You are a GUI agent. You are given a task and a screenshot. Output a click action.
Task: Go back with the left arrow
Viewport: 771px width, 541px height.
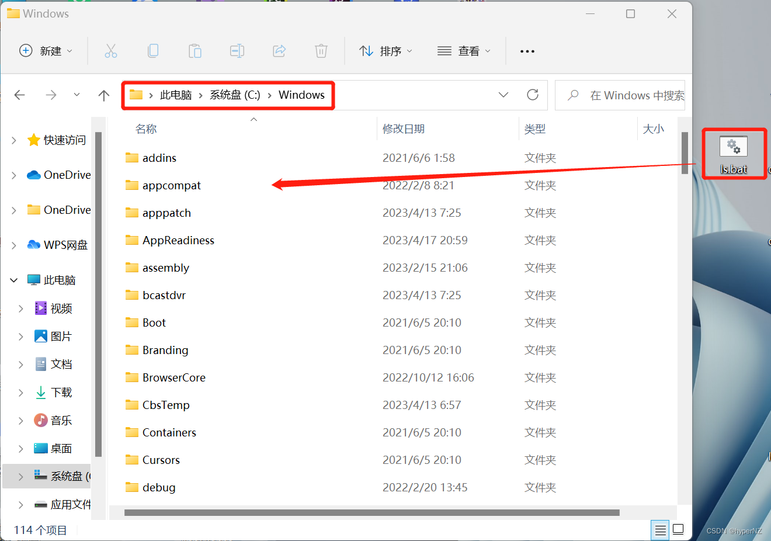20,95
